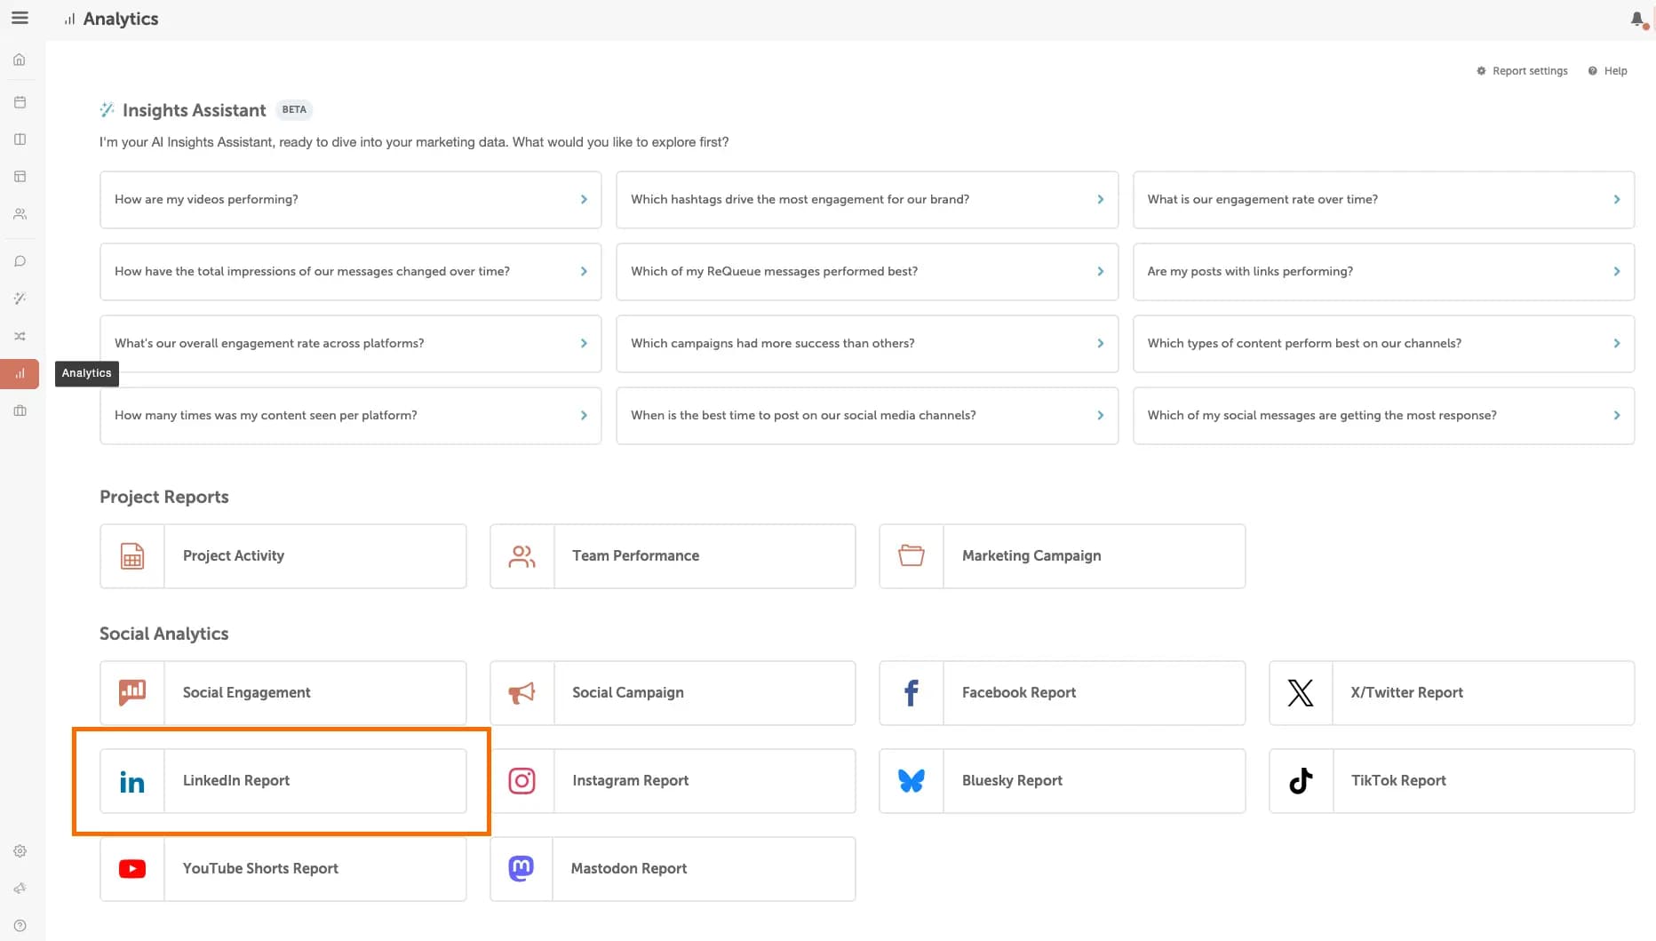Open the calendar icon in sidebar
The image size is (1656, 941).
(20, 102)
